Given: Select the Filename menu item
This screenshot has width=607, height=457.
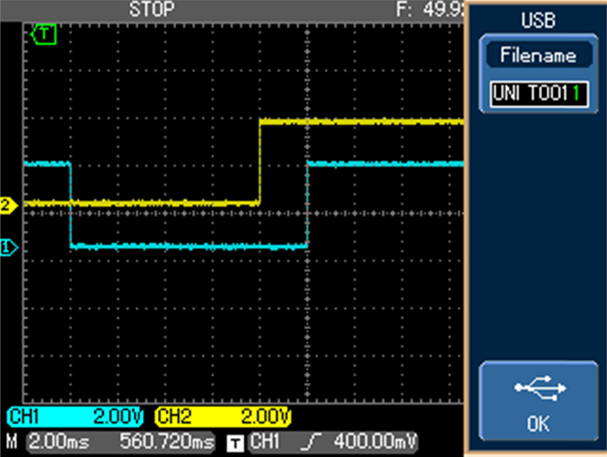Looking at the screenshot, I should tap(538, 55).
